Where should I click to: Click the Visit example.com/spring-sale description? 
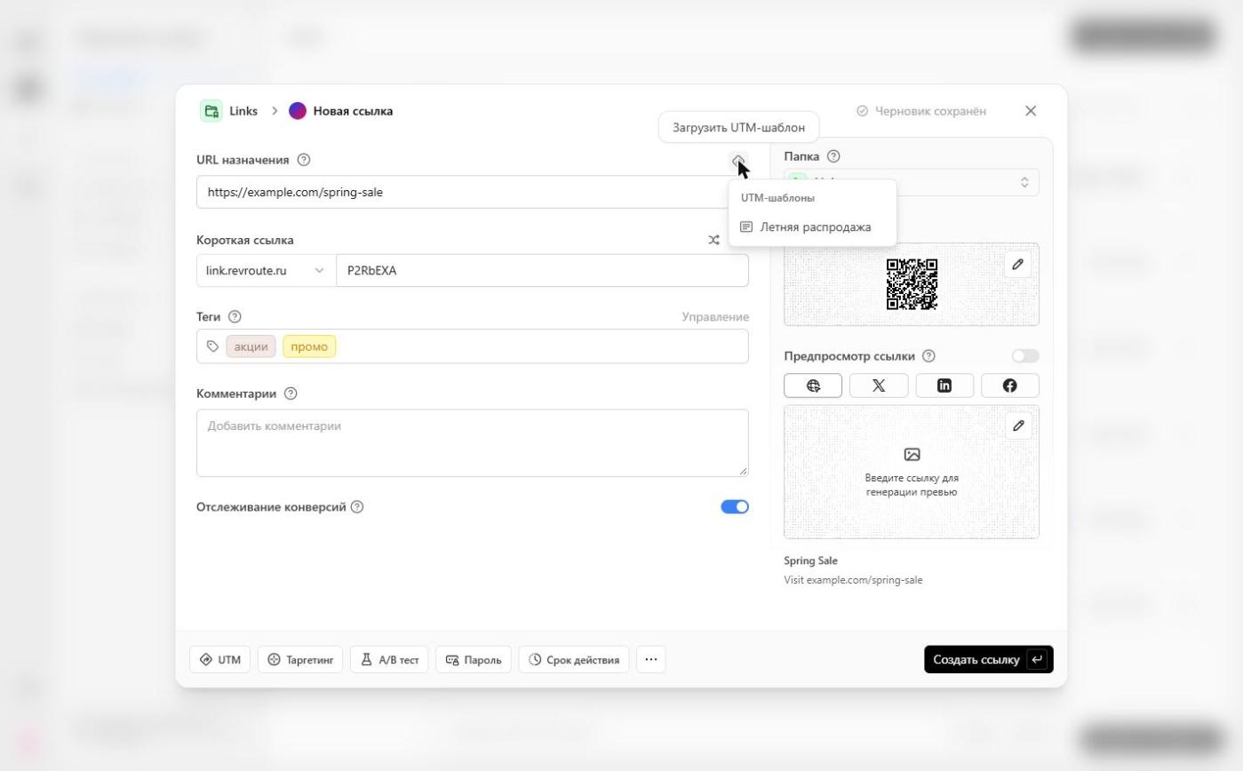(853, 580)
